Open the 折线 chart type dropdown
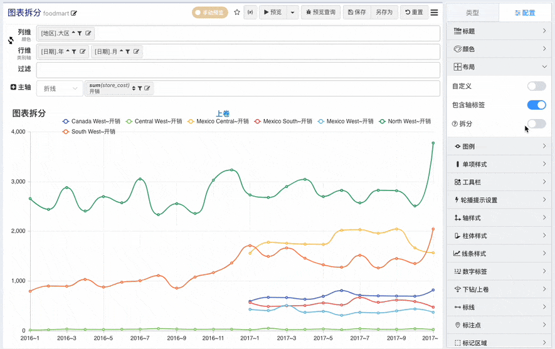The image size is (555, 349). tap(60, 89)
